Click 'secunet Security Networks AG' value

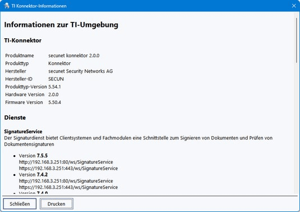coord(80,71)
